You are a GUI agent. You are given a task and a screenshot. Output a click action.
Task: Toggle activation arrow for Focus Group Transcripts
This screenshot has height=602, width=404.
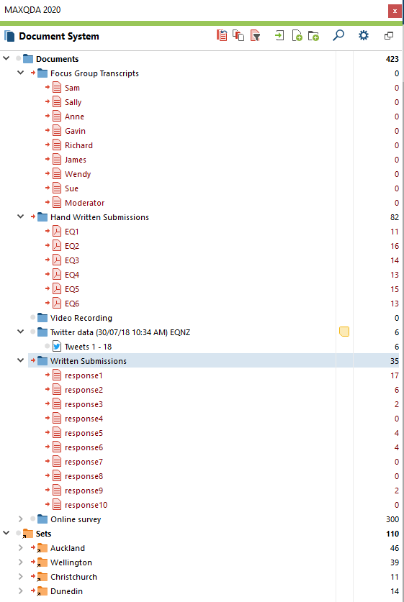[33, 73]
